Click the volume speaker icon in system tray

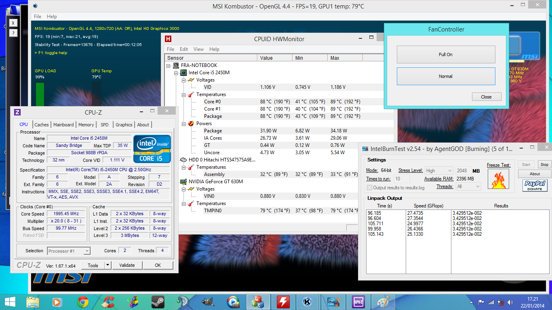(x=510, y=302)
